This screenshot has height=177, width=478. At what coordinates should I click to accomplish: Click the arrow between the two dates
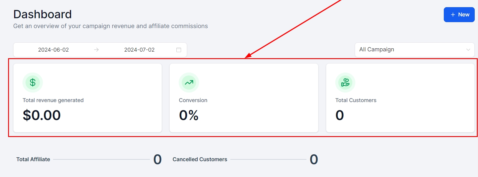[96, 50]
